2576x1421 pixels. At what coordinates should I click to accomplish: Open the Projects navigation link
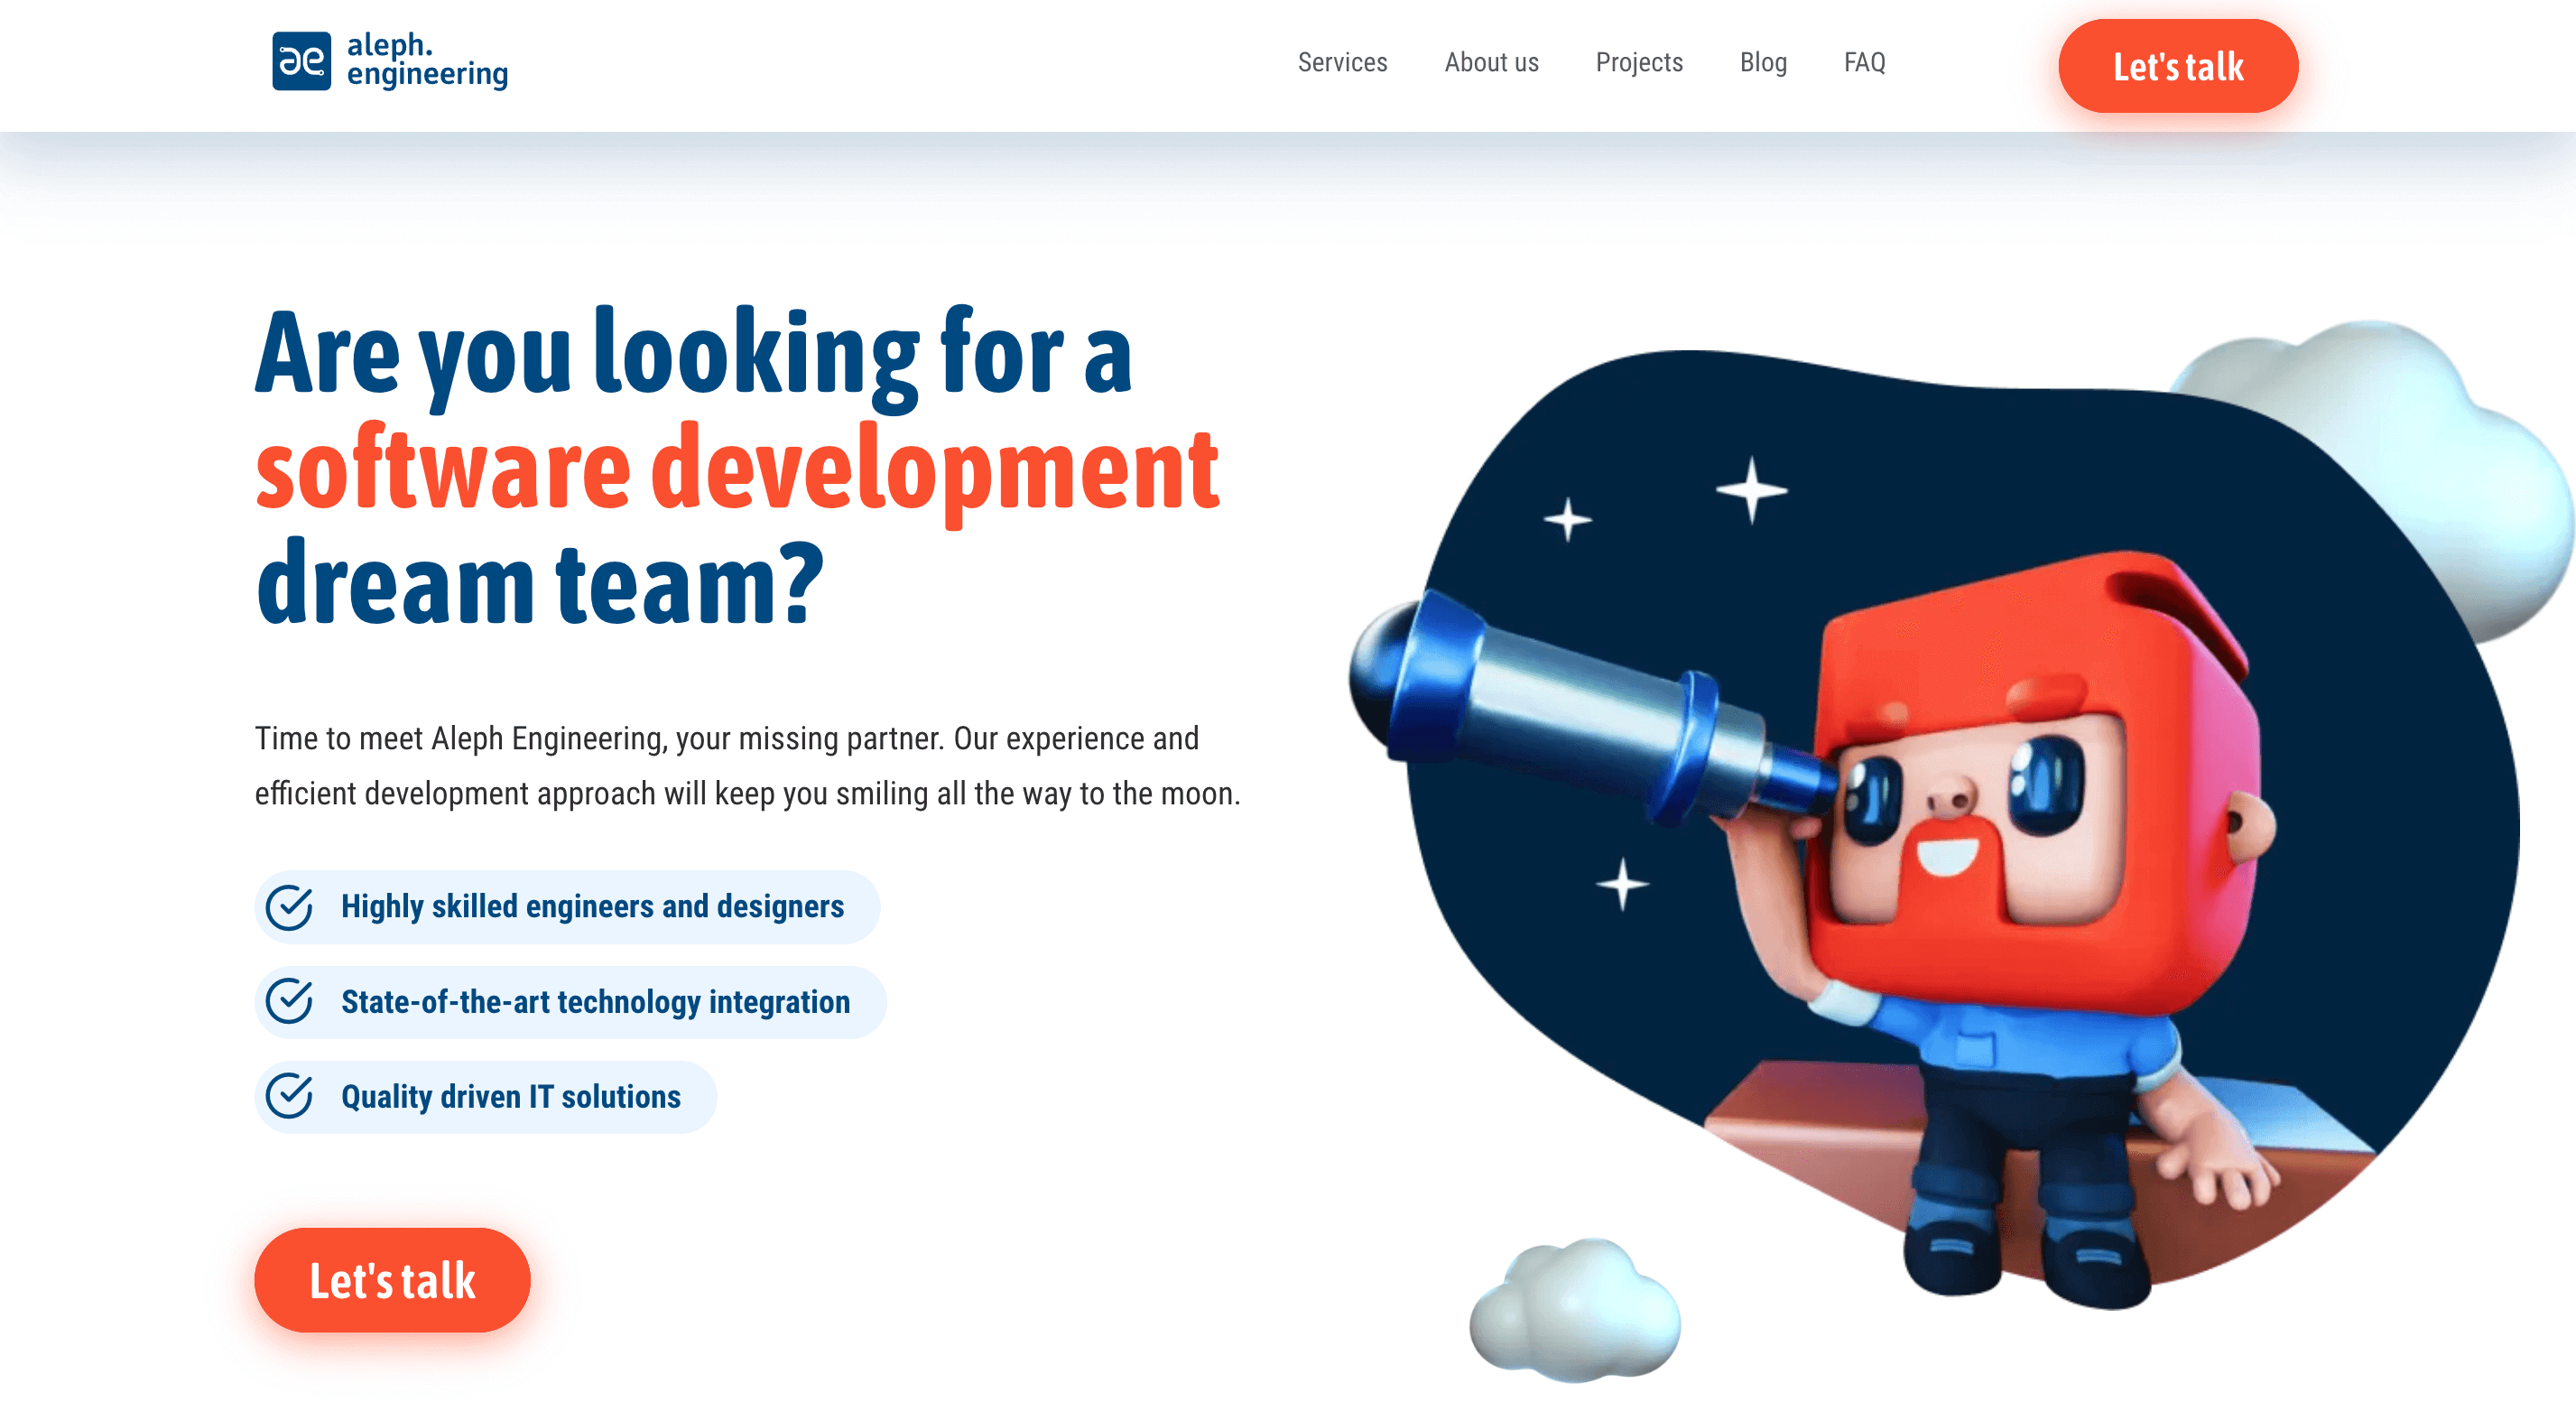1639,62
